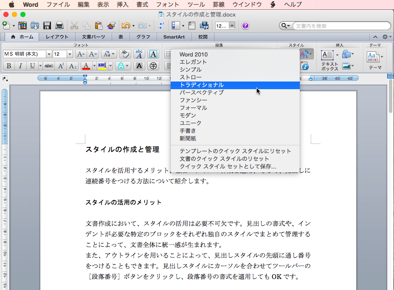
Task: Click the Copy icon
Action: point(87,25)
